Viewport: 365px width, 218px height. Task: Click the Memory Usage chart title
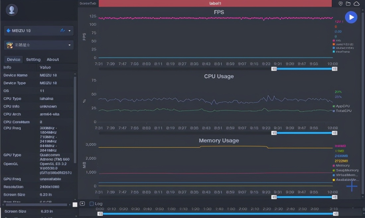219,140
